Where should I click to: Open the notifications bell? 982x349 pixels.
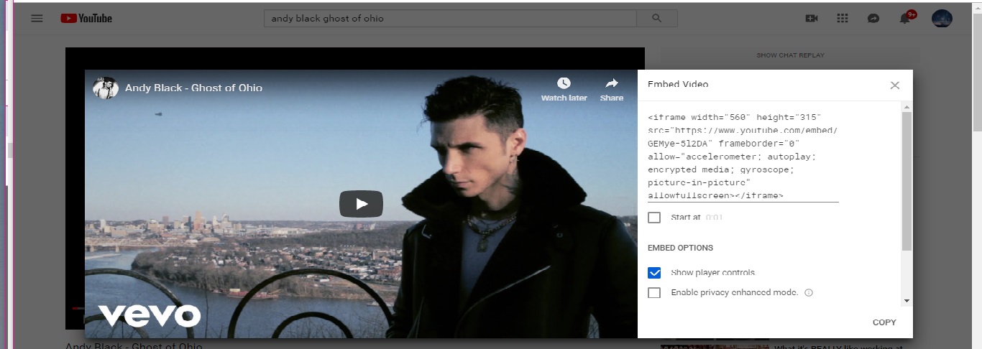(x=906, y=17)
